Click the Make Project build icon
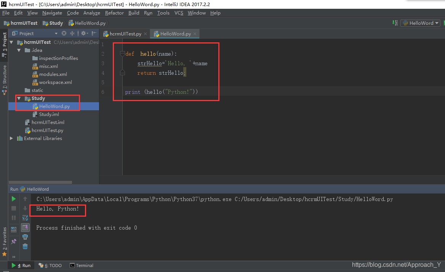The height and width of the screenshot is (272, 445). 395,23
